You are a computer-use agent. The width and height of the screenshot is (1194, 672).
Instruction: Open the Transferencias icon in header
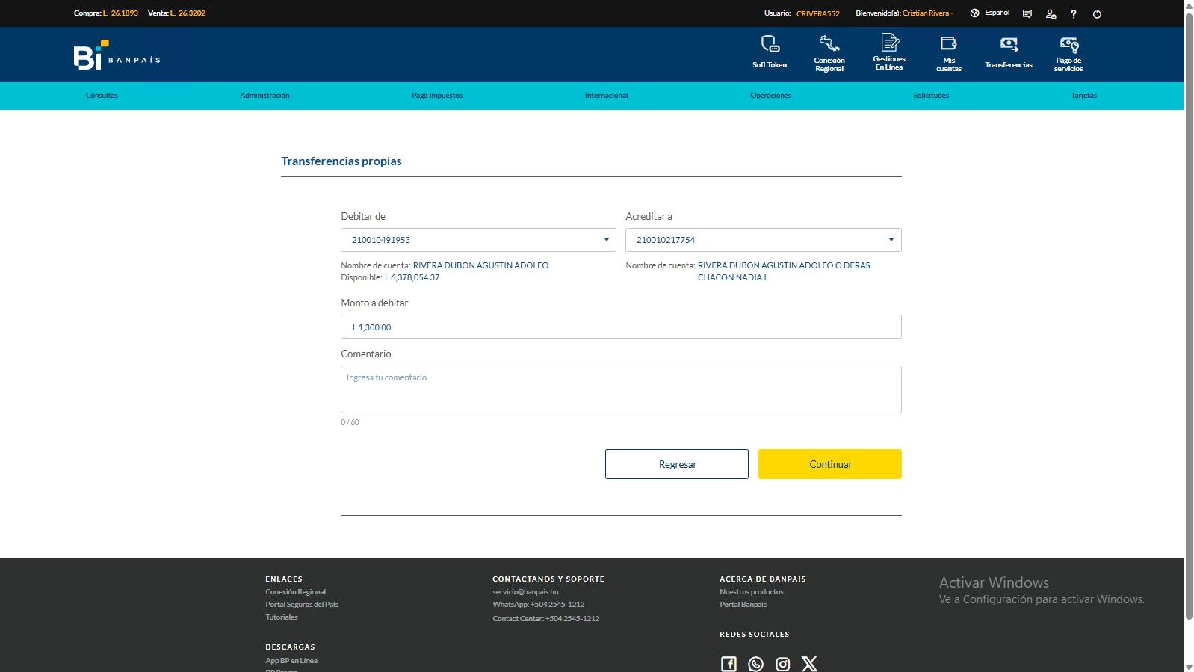click(x=1009, y=45)
